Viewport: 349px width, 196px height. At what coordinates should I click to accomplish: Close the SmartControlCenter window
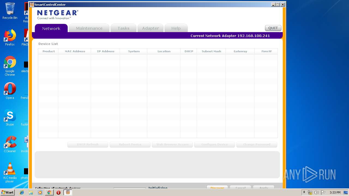pyautogui.click(x=283, y=5)
